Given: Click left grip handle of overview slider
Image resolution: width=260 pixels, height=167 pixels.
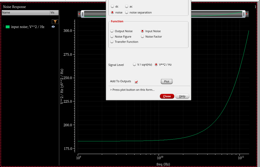Looking at the screenshot, I should click(82, 14).
